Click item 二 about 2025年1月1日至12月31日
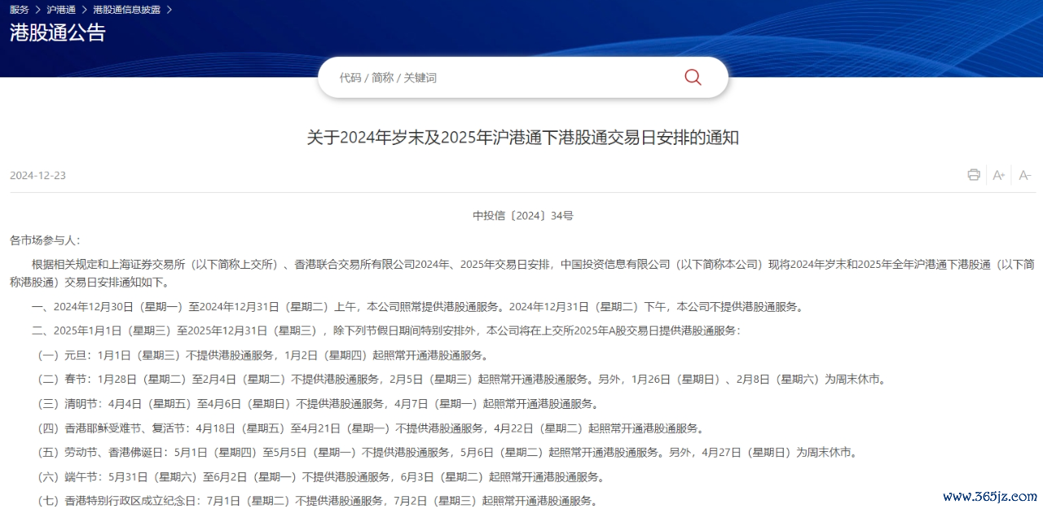This screenshot has height=509, width=1043. click(386, 331)
